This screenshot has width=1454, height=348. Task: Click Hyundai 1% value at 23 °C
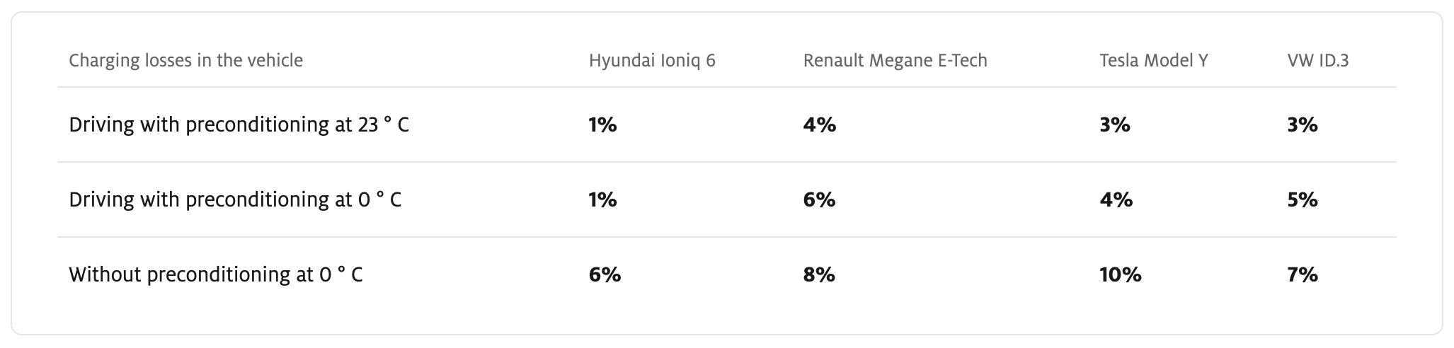[602, 125]
